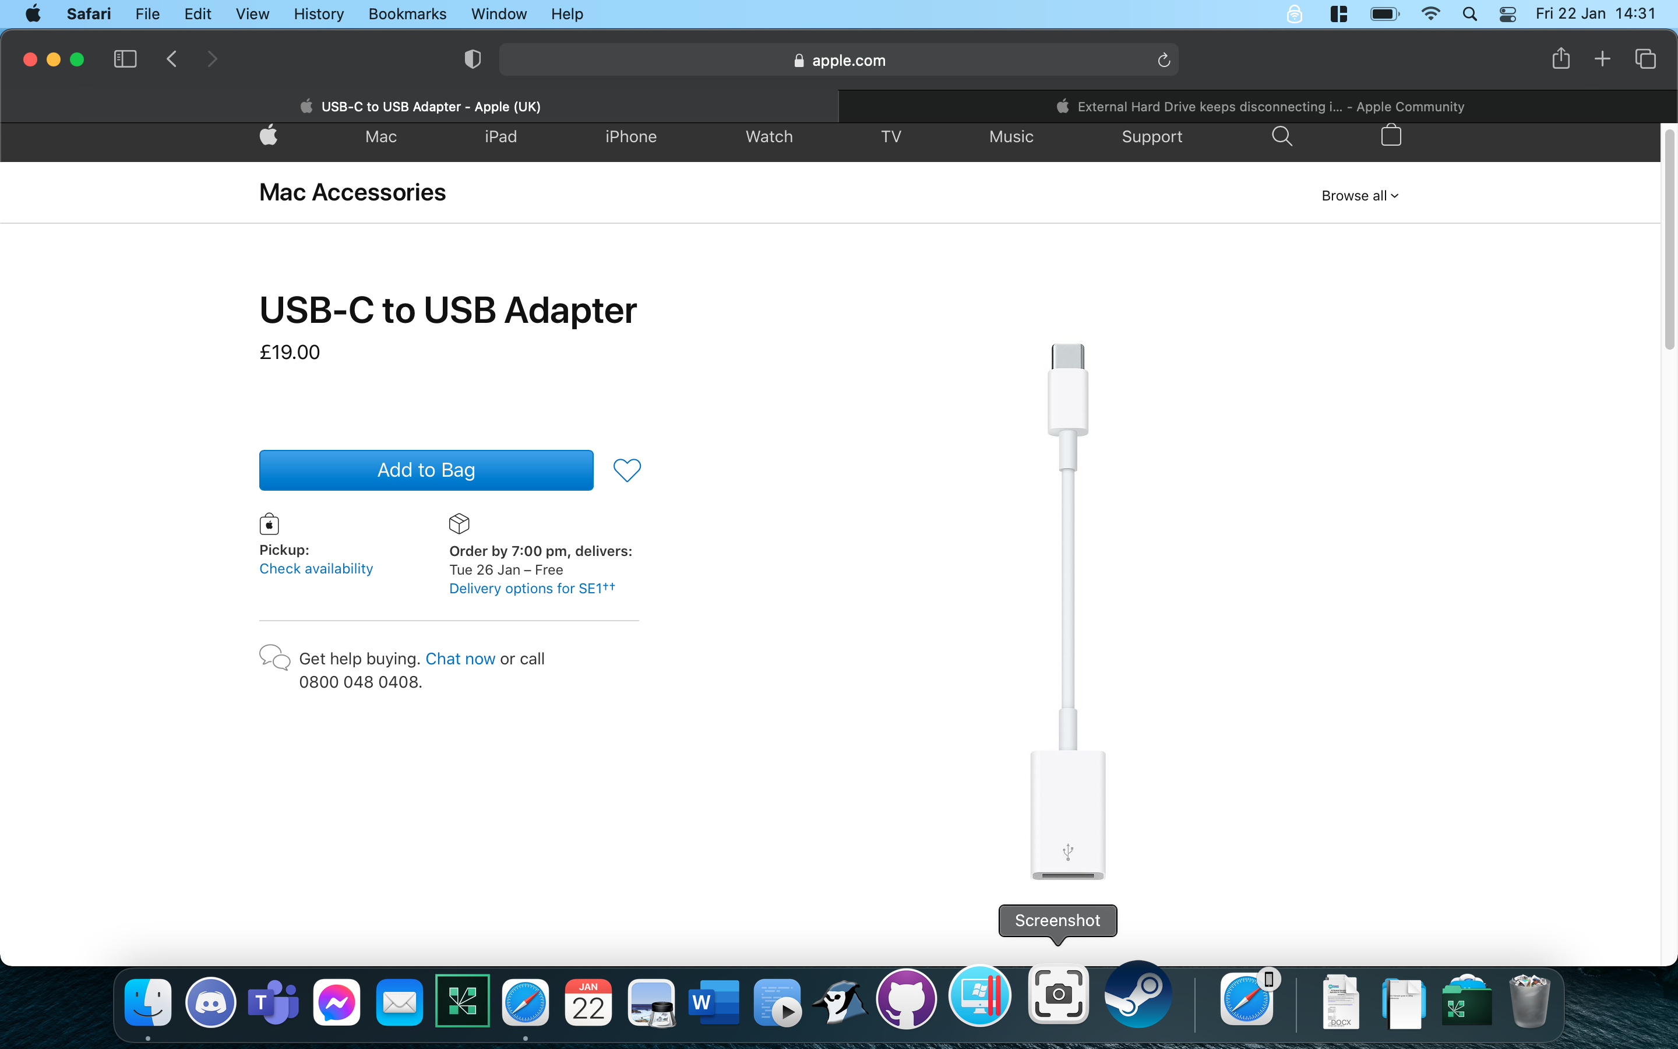Image resolution: width=1678 pixels, height=1049 pixels.
Task: Toggle the wishlist heart for this adapter
Action: point(626,470)
